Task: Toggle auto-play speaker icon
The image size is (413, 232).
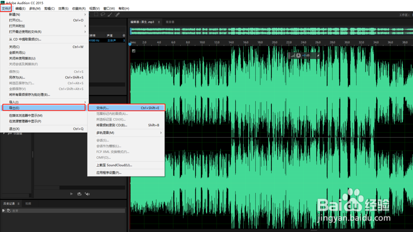Action: click(x=87, y=194)
